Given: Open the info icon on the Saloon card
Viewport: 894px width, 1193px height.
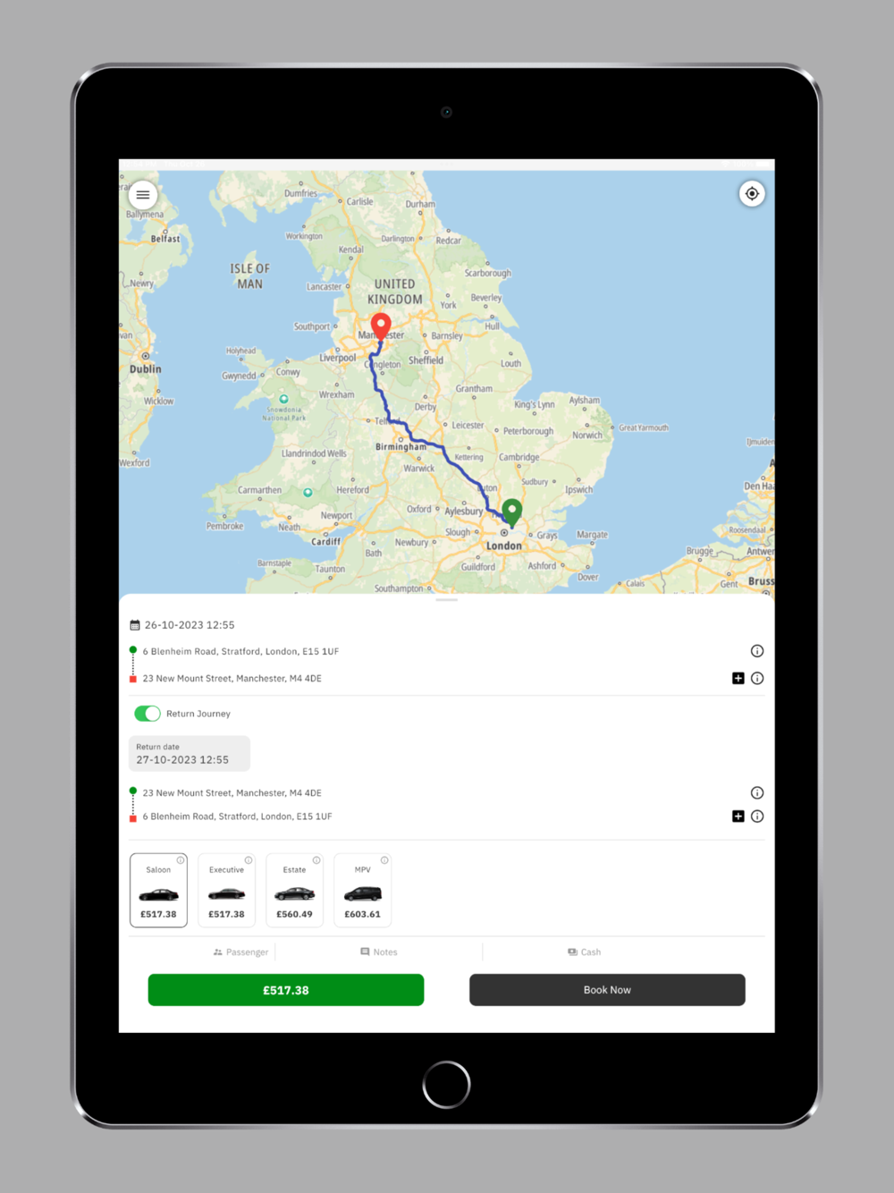Looking at the screenshot, I should [181, 860].
